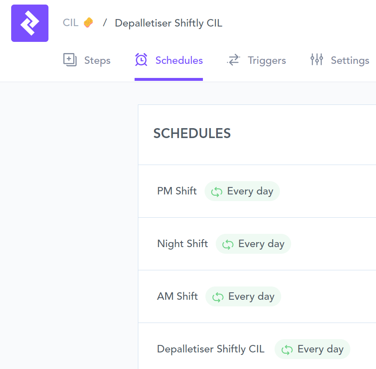Image resolution: width=376 pixels, height=369 pixels.
Task: Click the Night Shift recurrence icon
Action: [228, 244]
